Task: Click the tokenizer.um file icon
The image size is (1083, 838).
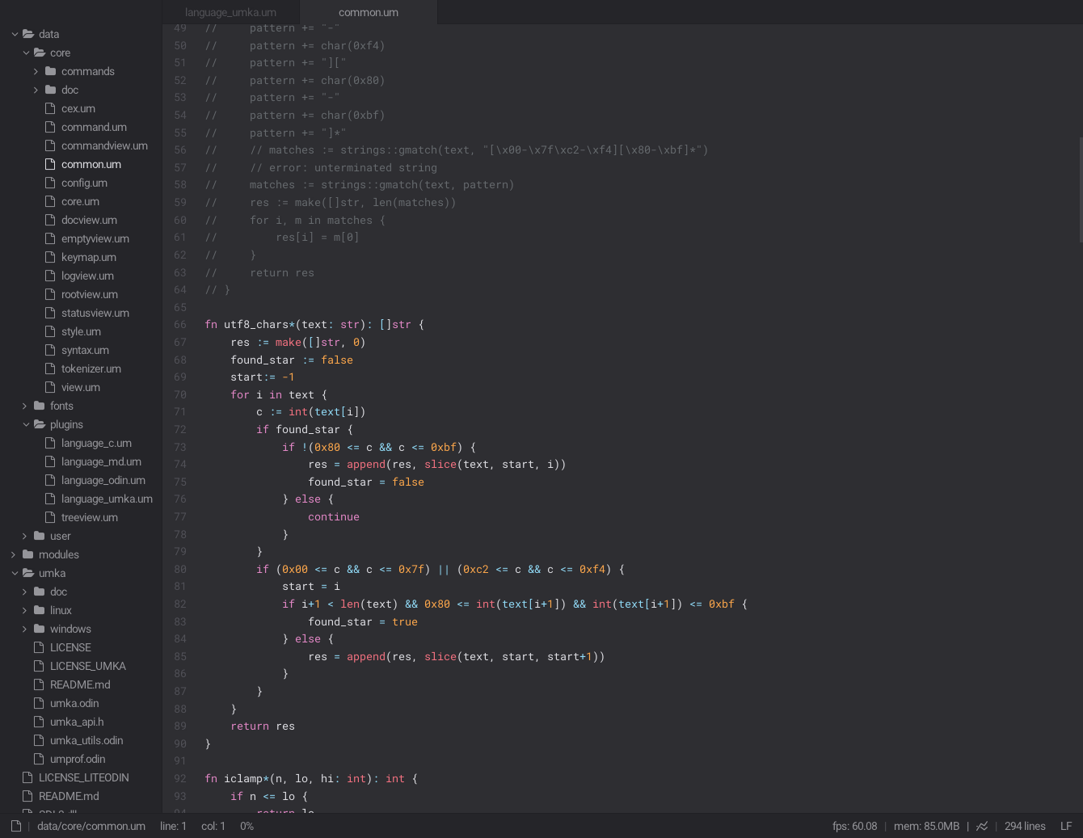Action: pyautogui.click(x=50, y=368)
